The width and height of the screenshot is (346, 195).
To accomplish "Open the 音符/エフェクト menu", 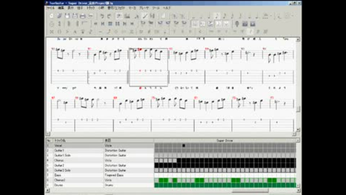I will coord(116,8).
